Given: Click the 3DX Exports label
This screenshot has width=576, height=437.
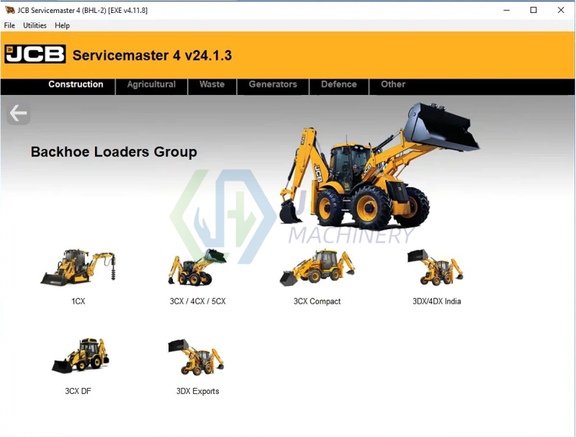Looking at the screenshot, I should (197, 391).
